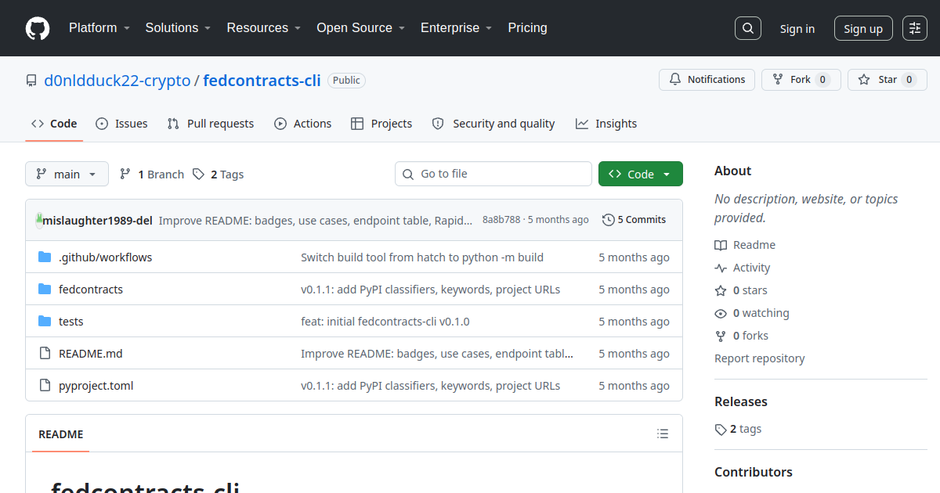Go to the GitHub homepage logo
The width and height of the screenshot is (940, 493).
[38, 28]
